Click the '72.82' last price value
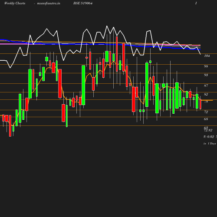Viewport: 217px width, 217px height. click(x=208, y=130)
